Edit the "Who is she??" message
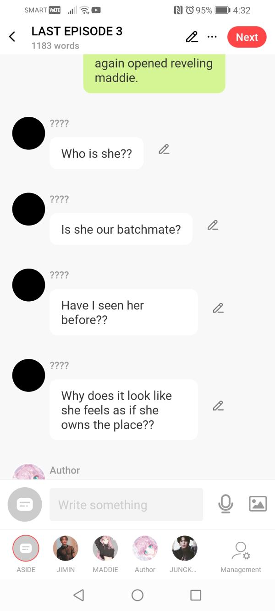 (164, 149)
